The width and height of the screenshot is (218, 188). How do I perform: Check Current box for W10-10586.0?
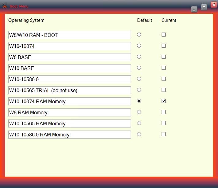pyautogui.click(x=163, y=79)
